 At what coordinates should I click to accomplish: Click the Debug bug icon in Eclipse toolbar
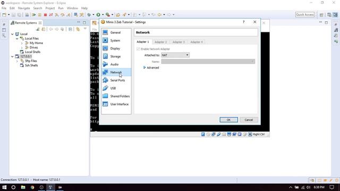click(x=89, y=15)
